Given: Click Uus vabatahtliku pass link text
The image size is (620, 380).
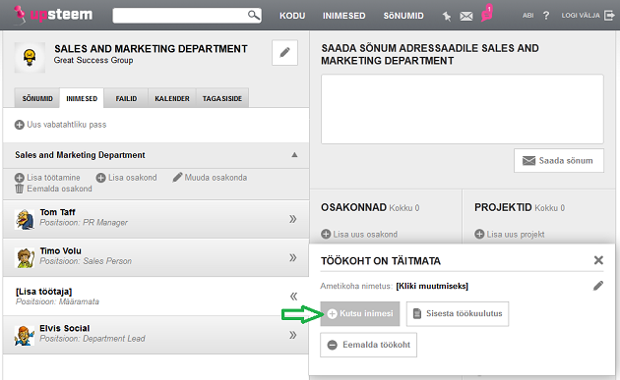Looking at the screenshot, I should tap(67, 125).
